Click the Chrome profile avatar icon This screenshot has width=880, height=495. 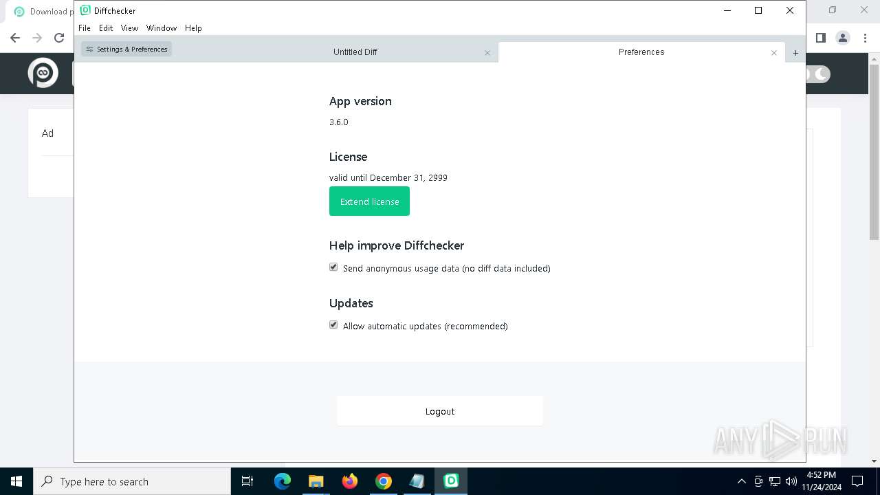843,38
